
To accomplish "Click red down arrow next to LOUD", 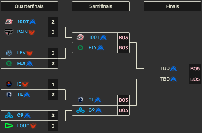I will pos(33,126).
